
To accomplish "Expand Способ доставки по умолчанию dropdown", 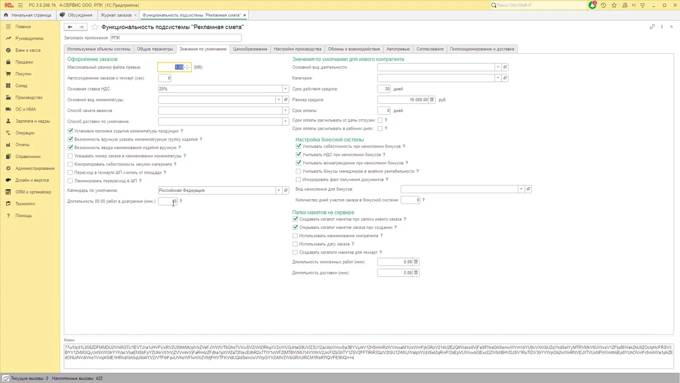I will tap(286, 121).
